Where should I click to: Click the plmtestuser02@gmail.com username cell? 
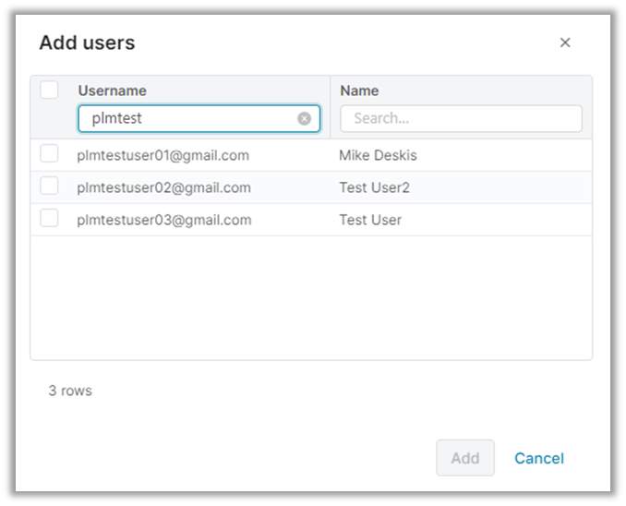coord(163,187)
